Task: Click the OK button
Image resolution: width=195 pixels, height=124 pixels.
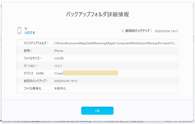Action: 97,111
